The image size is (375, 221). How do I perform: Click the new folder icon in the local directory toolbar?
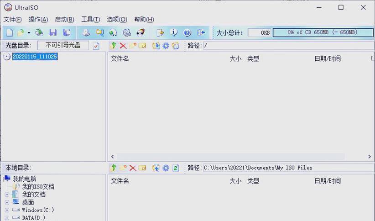point(123,168)
